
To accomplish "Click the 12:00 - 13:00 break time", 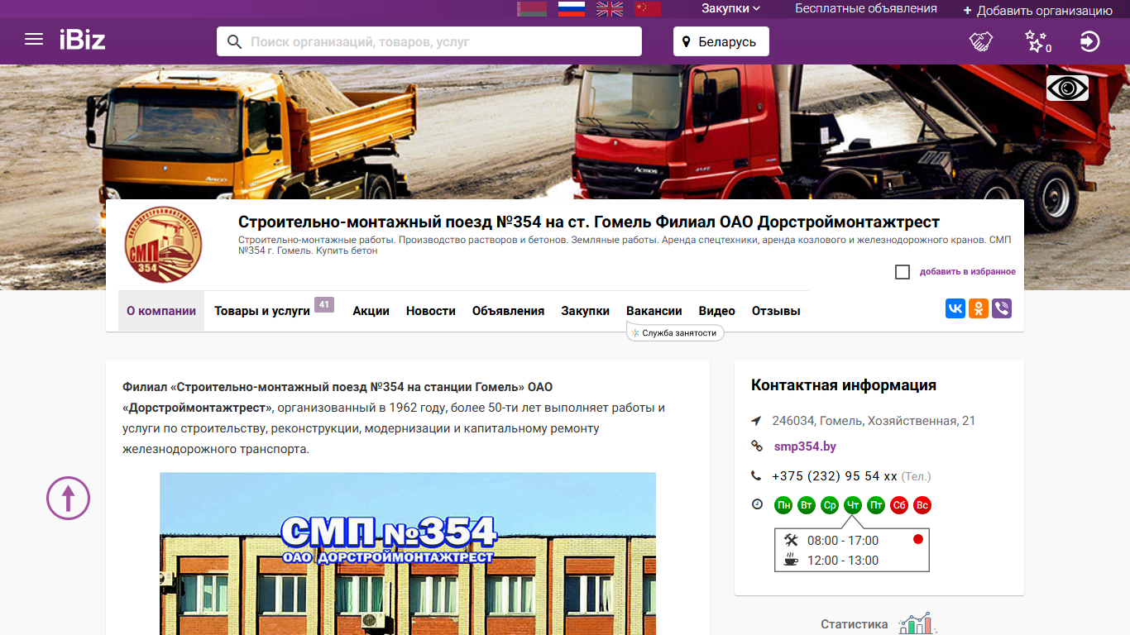I will click(843, 561).
